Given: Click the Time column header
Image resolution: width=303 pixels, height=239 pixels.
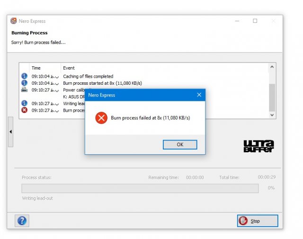Looking at the screenshot, I should click(36, 68).
